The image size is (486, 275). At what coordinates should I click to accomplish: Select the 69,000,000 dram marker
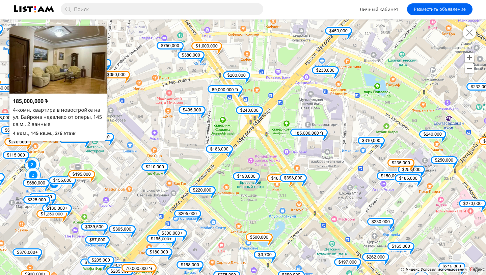point(225,90)
